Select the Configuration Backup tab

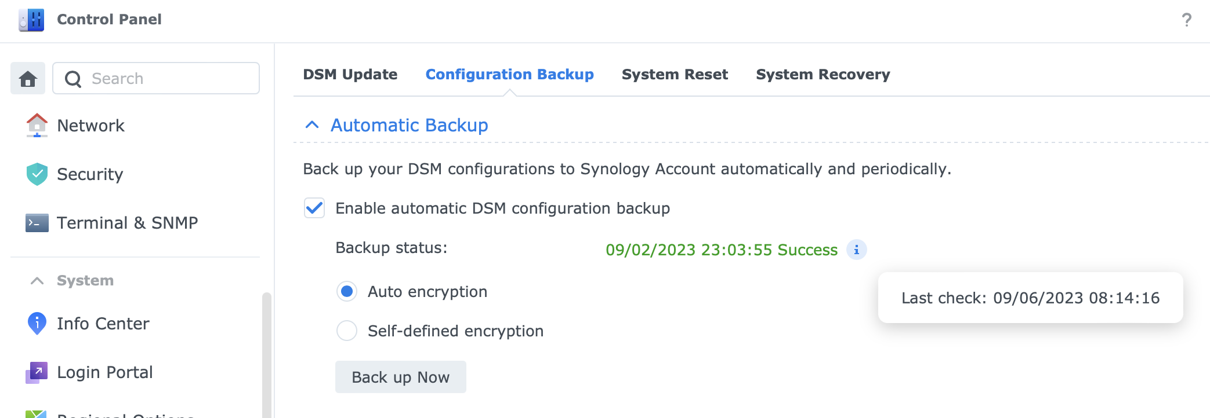pos(510,75)
